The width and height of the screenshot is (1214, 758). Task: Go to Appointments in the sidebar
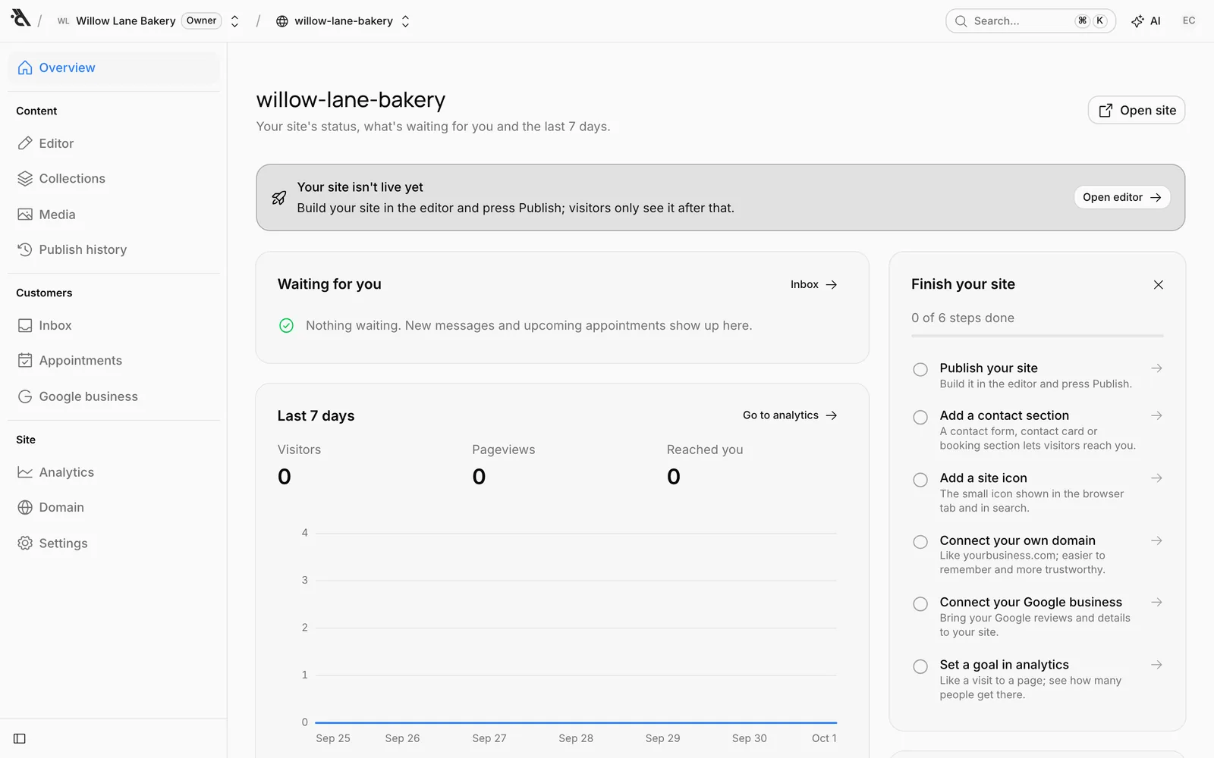114,361
